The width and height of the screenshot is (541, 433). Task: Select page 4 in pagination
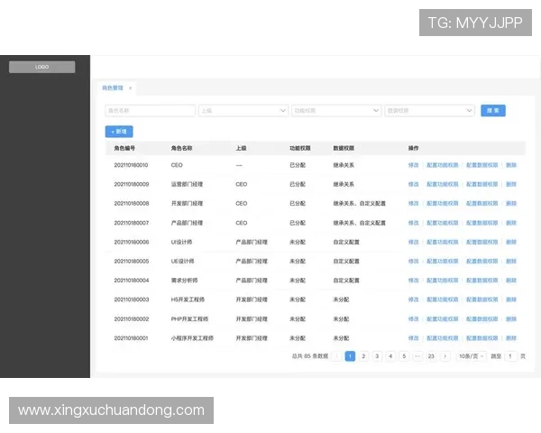tap(390, 356)
